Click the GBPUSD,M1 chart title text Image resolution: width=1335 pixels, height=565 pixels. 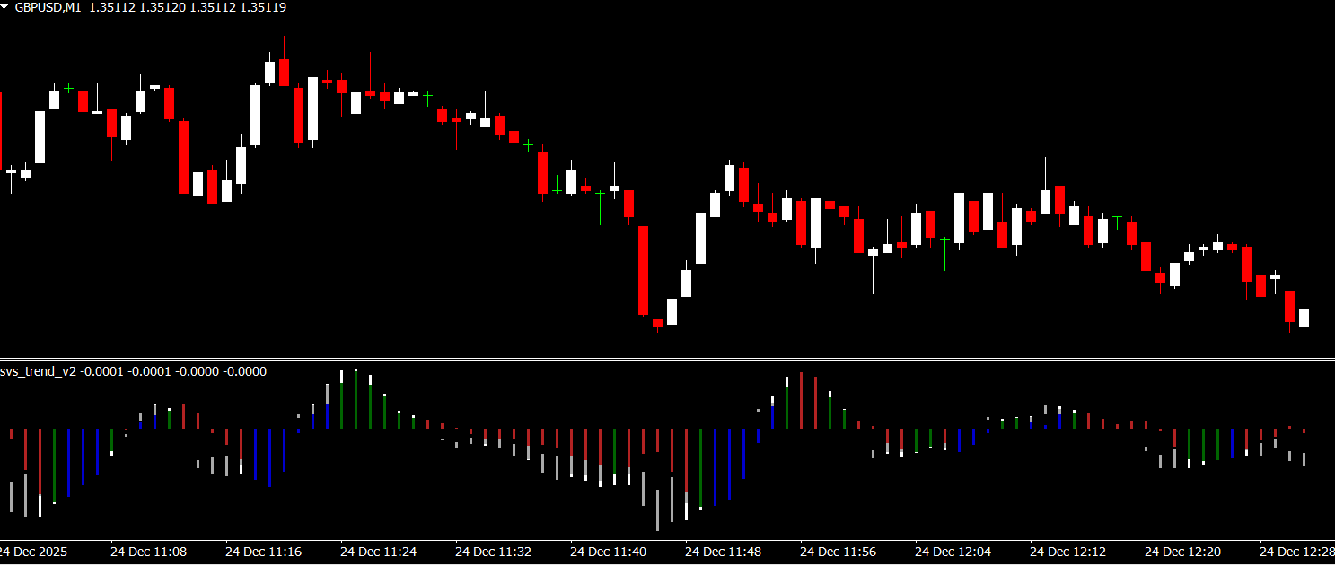[x=48, y=7]
